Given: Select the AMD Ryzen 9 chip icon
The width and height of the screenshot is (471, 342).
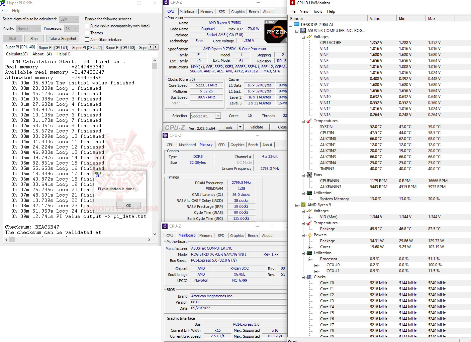Looking at the screenshot, I should click(303, 205).
